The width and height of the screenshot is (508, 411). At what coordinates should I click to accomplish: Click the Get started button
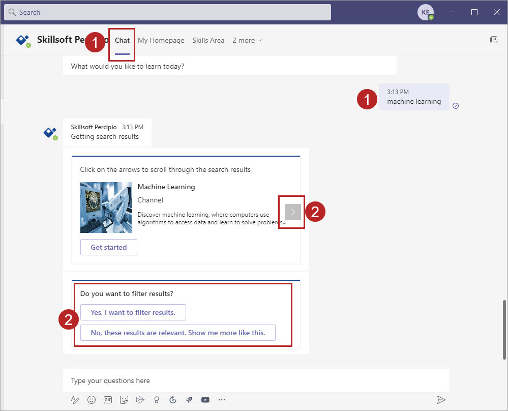(108, 247)
